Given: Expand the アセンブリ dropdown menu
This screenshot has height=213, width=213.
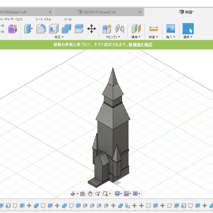Looking at the screenshot, I should (x=113, y=37).
